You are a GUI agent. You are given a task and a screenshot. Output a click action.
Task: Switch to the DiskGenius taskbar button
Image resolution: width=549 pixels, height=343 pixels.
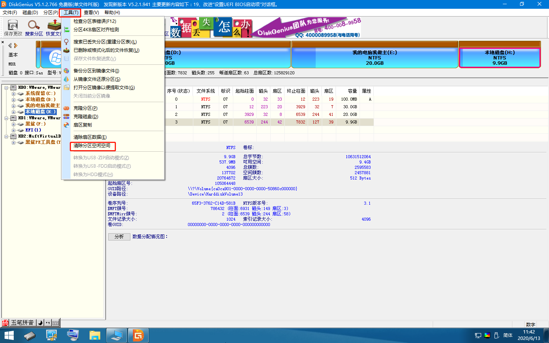tap(138, 336)
